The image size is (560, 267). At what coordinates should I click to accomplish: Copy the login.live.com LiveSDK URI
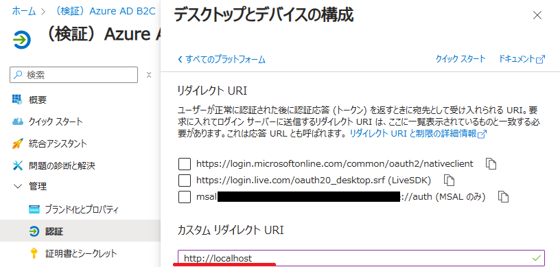click(x=449, y=180)
